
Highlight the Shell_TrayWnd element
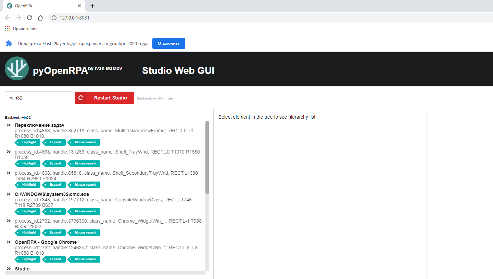click(x=28, y=163)
